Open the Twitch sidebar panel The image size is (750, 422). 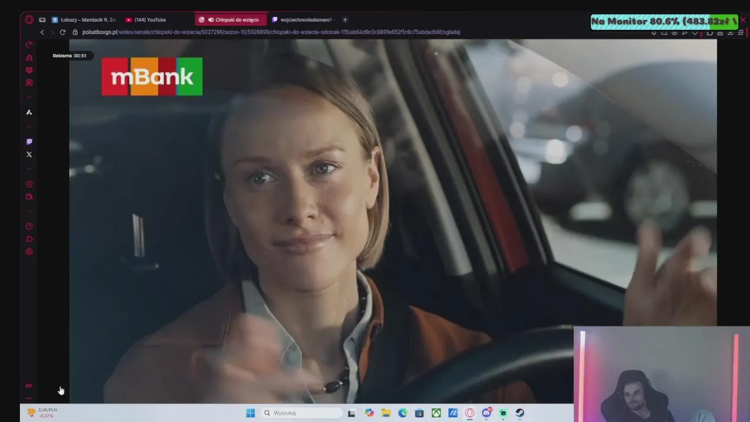pos(29,141)
